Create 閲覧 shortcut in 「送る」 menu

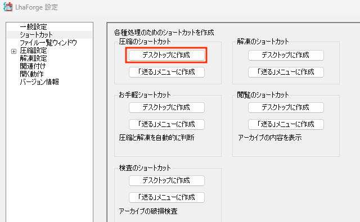tap(286, 124)
